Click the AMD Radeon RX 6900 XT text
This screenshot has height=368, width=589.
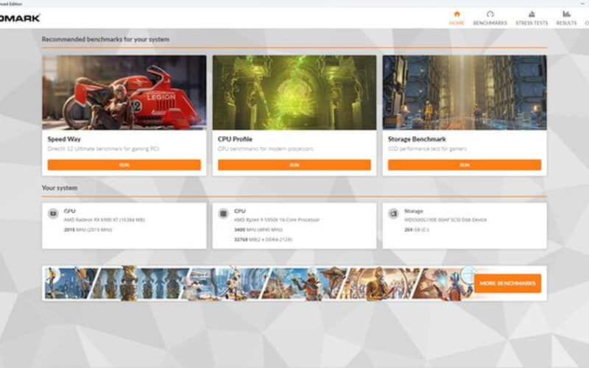[104, 219]
